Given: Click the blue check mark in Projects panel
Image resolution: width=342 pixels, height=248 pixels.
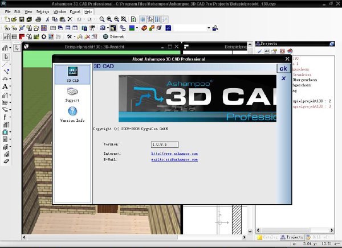Looking at the screenshot, I should click(259, 51).
